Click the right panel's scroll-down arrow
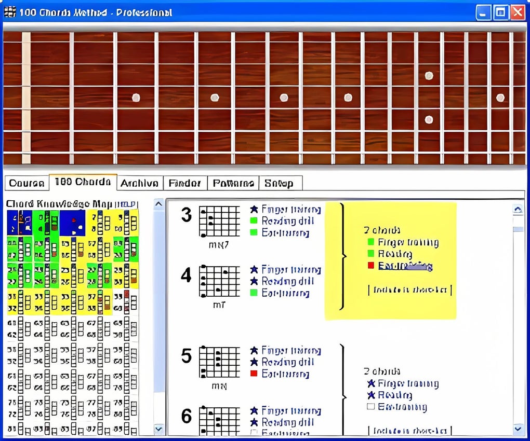The height and width of the screenshot is (441, 530). click(518, 429)
